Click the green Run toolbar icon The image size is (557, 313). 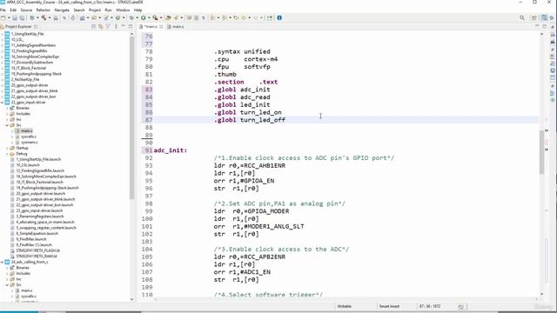(143, 17)
